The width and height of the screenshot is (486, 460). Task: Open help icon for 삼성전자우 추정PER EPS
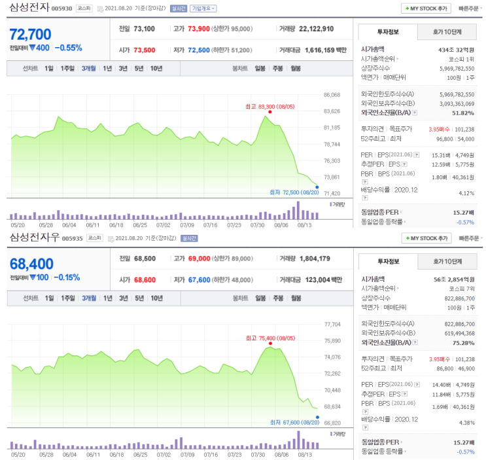pos(405,394)
